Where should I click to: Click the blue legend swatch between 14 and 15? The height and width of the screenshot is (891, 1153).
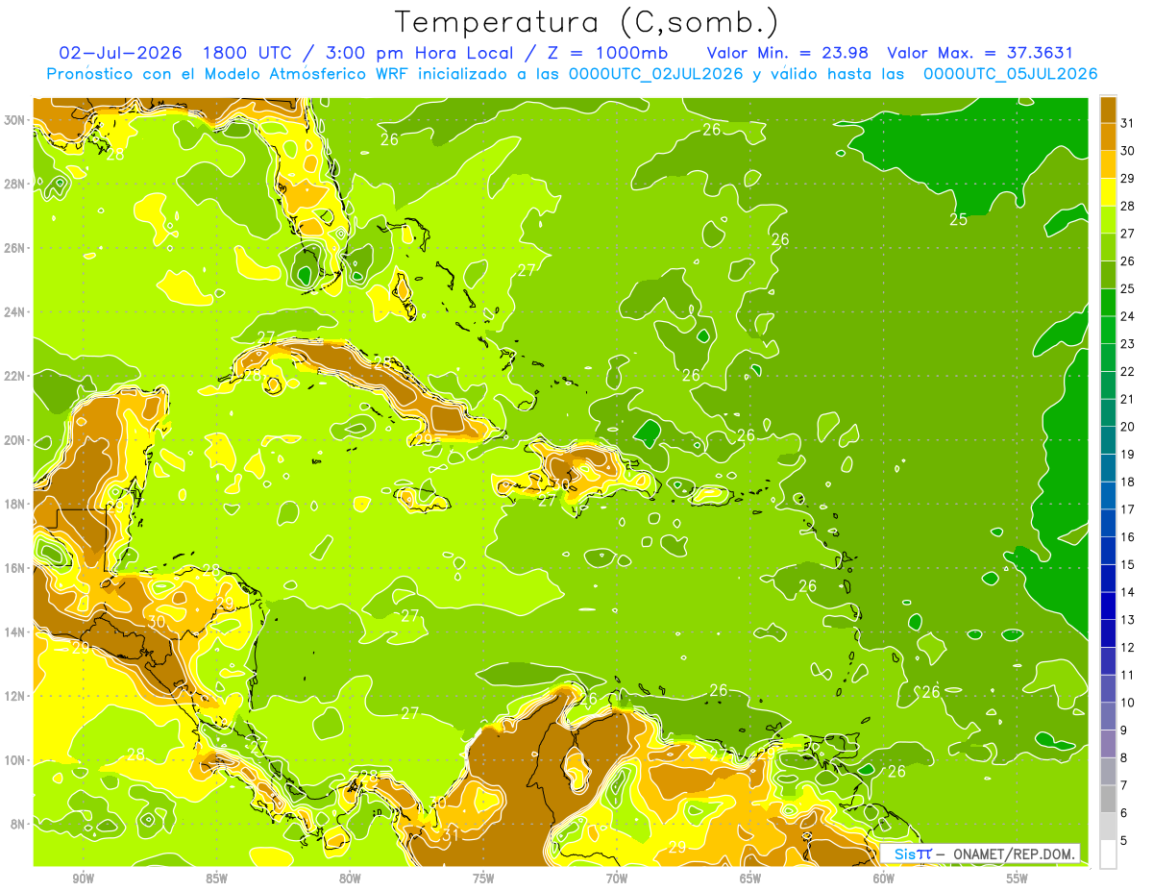click(x=1108, y=578)
